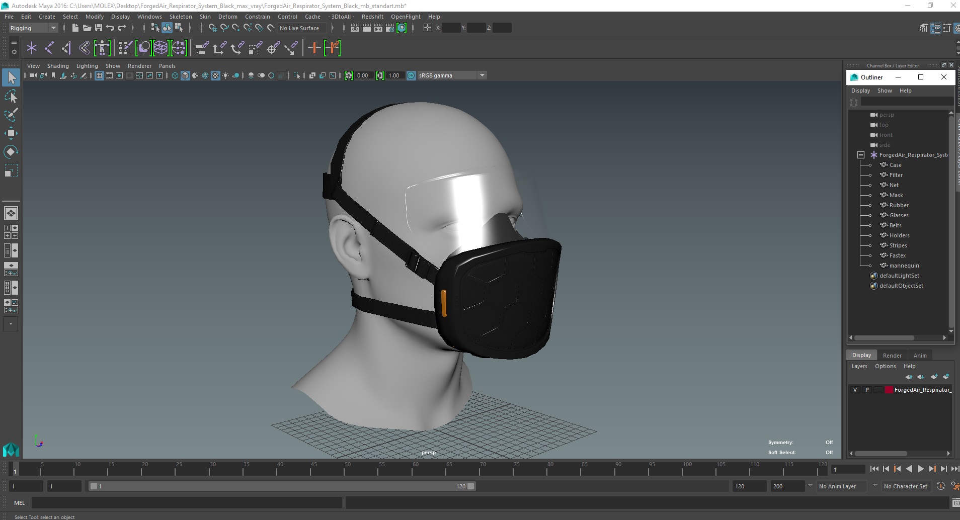
Task: Create Locator from the rigging shelf
Action: (32, 48)
